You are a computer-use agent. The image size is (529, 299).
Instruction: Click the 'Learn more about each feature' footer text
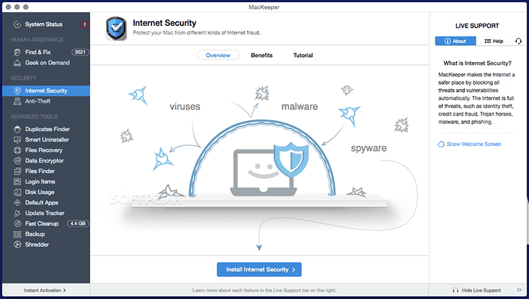264,290
